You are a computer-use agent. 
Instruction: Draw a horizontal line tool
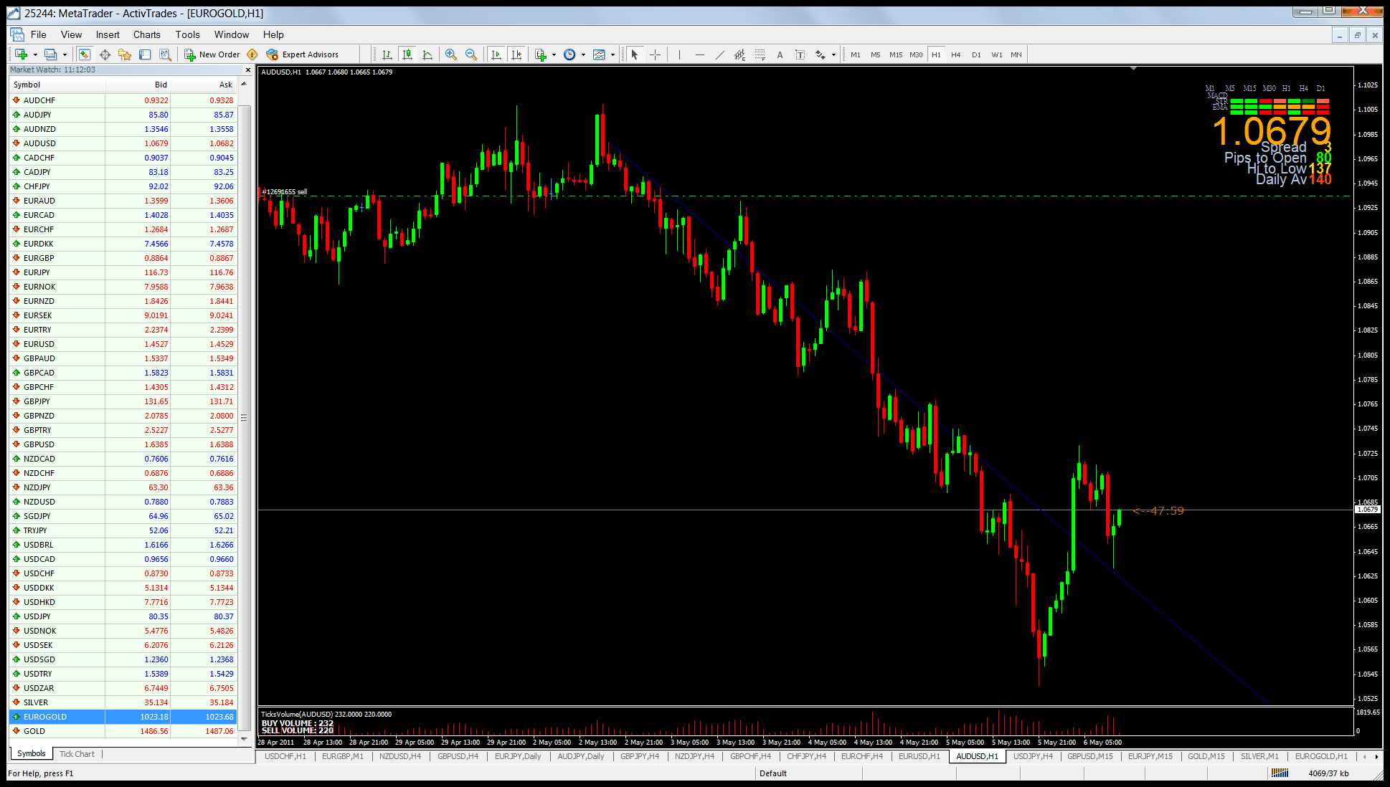tap(699, 54)
